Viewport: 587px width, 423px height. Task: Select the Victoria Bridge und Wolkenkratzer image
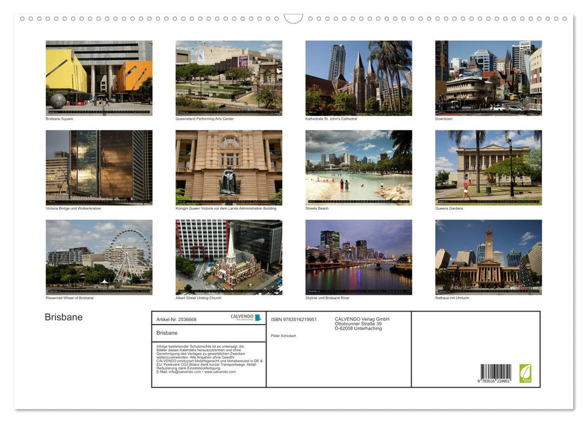click(x=99, y=167)
